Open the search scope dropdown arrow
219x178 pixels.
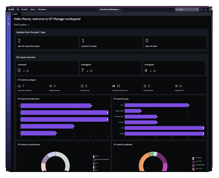point(197,10)
